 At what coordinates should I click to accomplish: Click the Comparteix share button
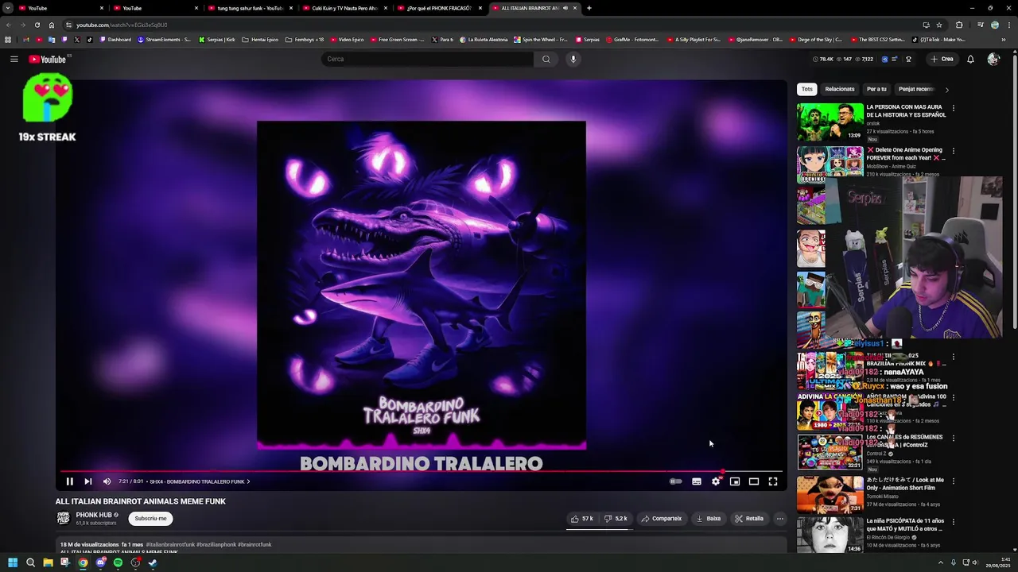662,519
